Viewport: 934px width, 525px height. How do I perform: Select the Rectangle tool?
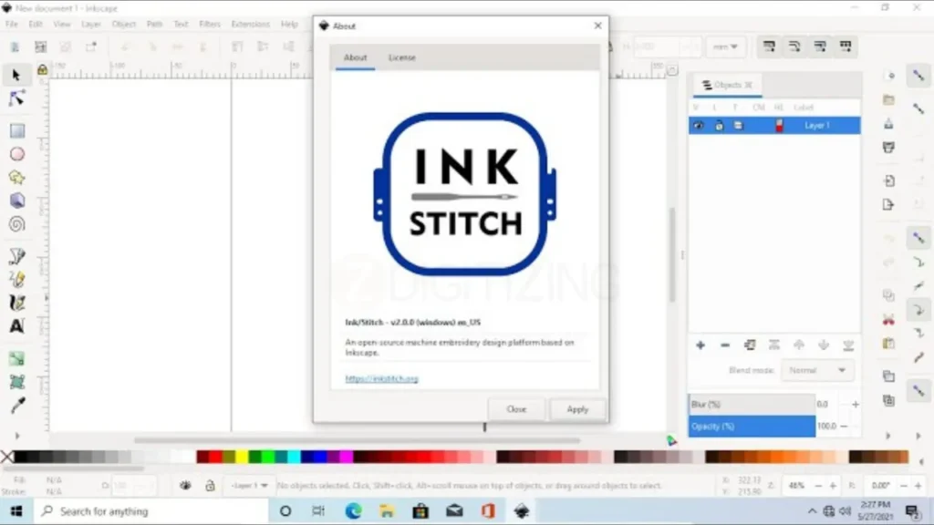(16, 131)
